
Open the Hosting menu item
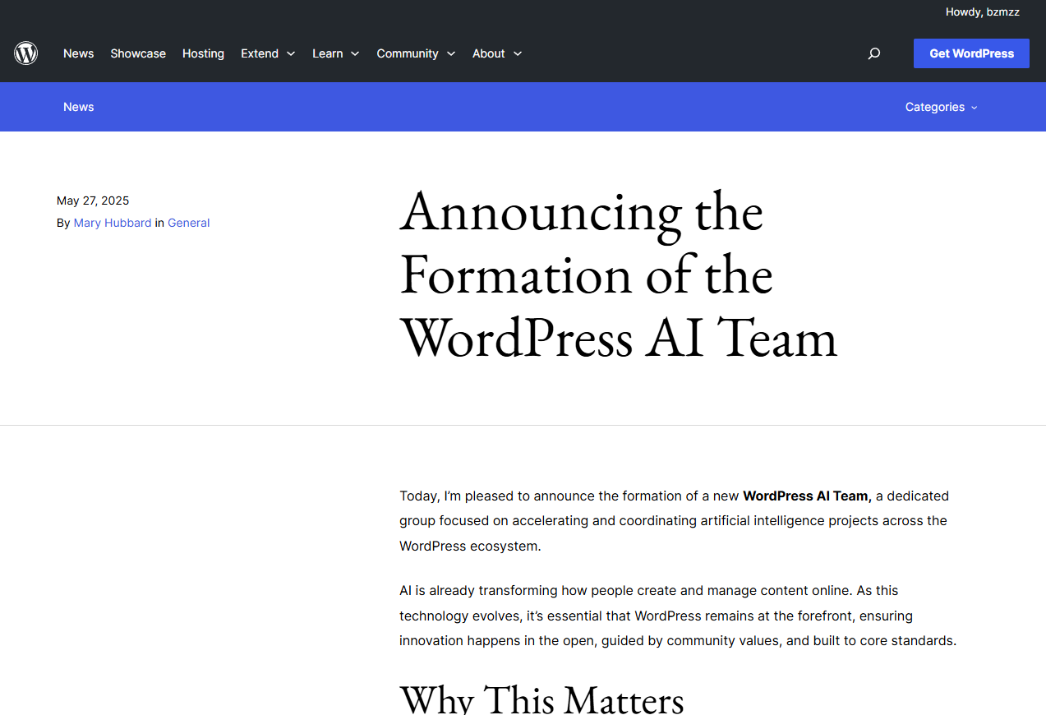pyautogui.click(x=203, y=53)
